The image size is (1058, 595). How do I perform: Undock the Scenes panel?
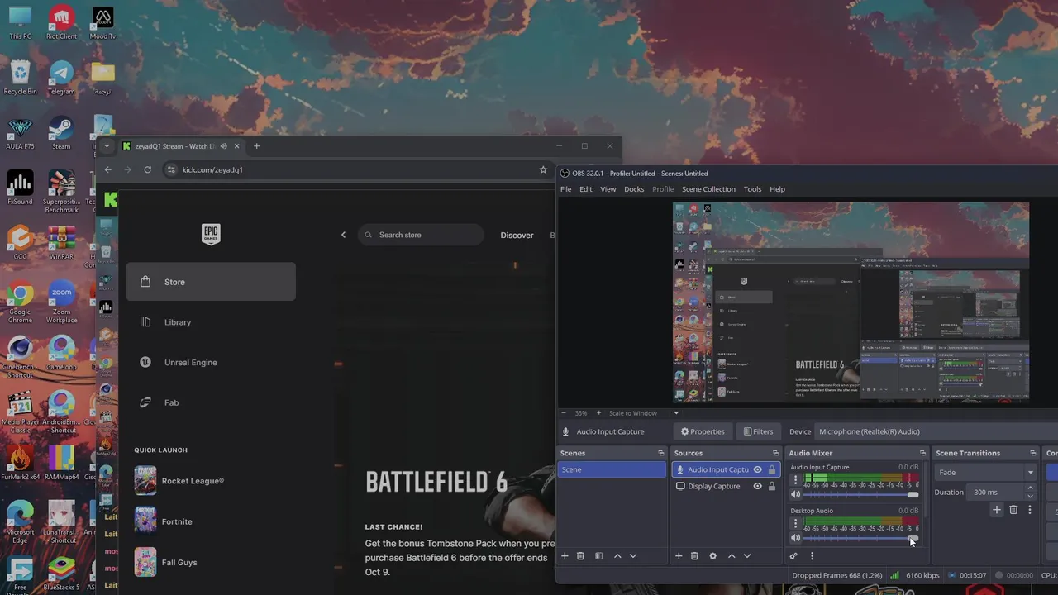[660, 453]
